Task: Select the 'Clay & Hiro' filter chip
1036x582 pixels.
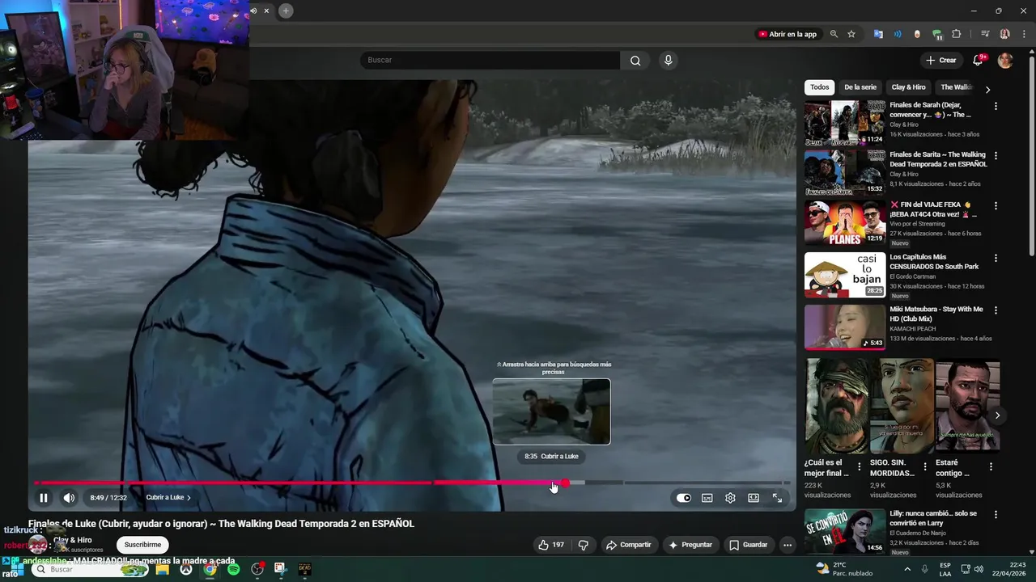Action: pyautogui.click(x=908, y=87)
